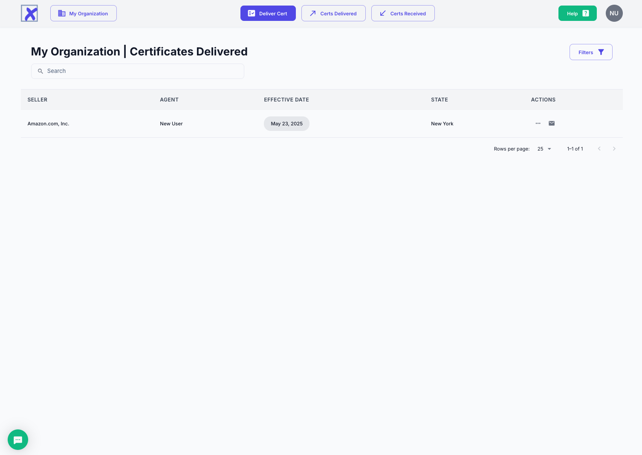Open the three-dots actions menu for Amazon.com

538,123
